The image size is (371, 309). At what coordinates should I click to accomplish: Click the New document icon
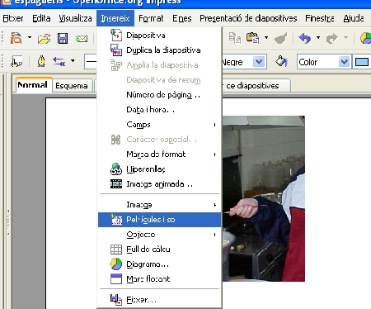pyautogui.click(x=16, y=38)
